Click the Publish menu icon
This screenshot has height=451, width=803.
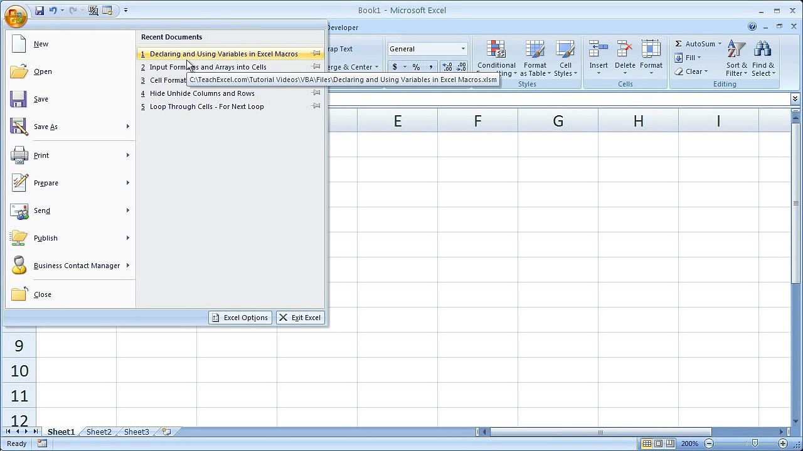pyautogui.click(x=19, y=238)
